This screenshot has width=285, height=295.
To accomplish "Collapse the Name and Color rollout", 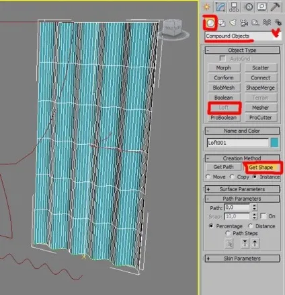I will [242, 131].
